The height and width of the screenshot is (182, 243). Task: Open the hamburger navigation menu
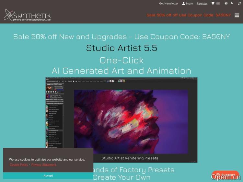pyautogui.click(x=237, y=15)
